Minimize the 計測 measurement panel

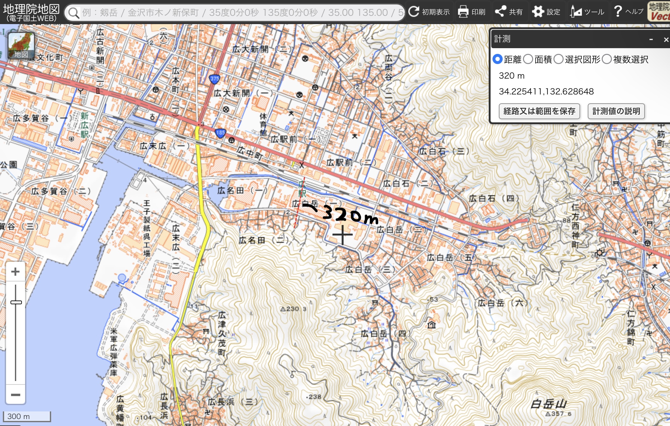pyautogui.click(x=651, y=40)
